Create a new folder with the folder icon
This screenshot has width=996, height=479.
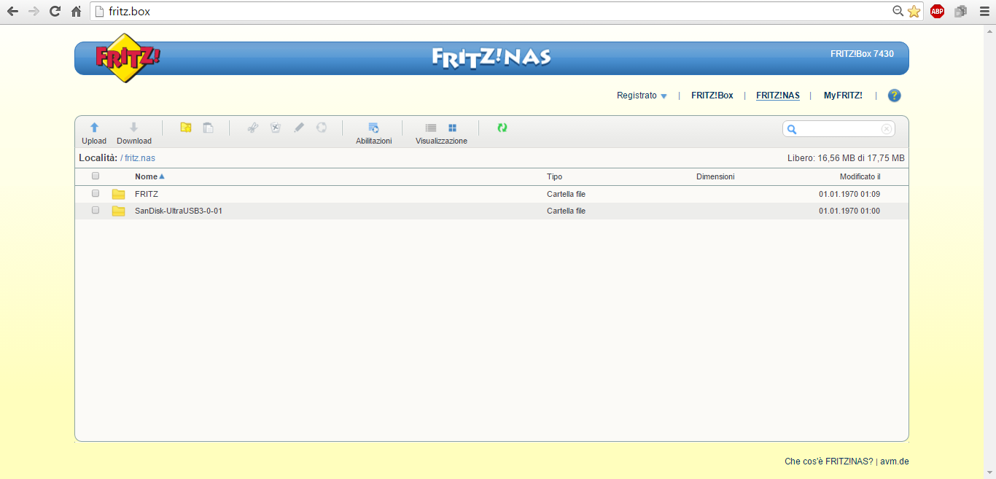tap(186, 128)
